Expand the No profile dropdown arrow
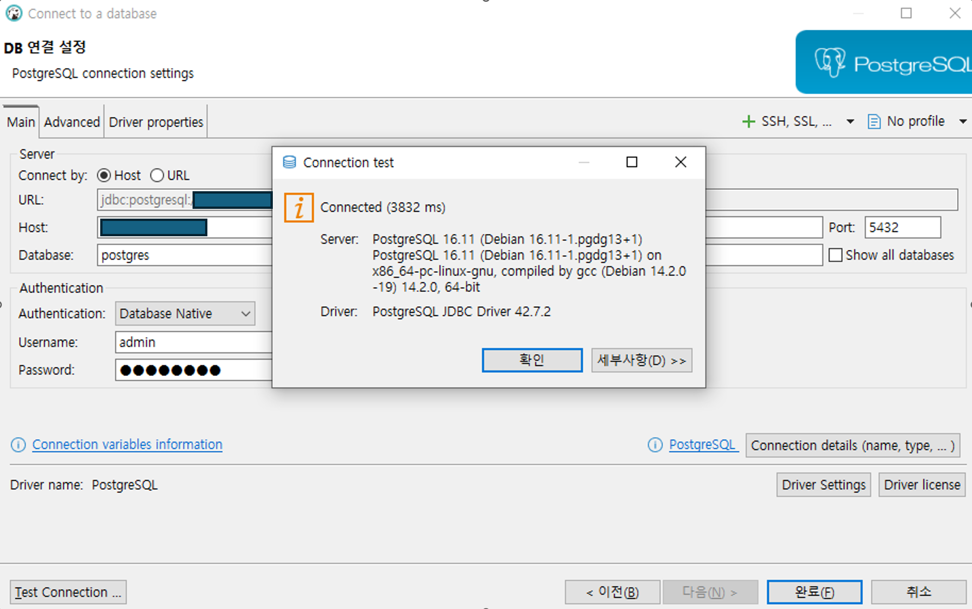This screenshot has height=609, width=972. tap(963, 122)
